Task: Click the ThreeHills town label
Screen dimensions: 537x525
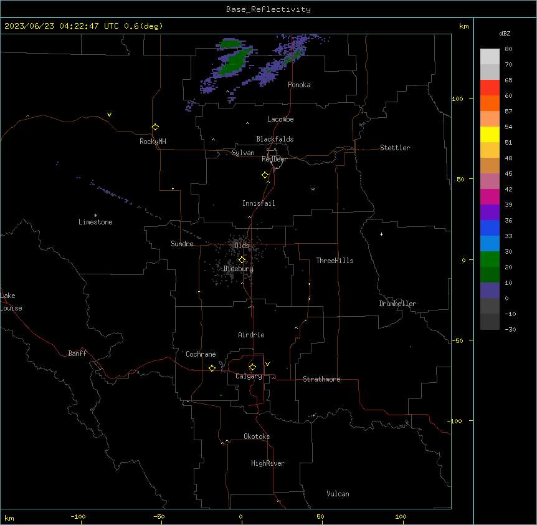Action: [335, 261]
